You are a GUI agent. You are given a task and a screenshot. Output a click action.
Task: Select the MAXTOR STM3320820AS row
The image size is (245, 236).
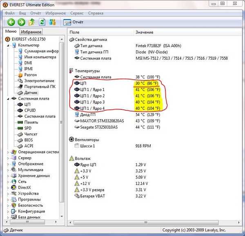point(117,121)
